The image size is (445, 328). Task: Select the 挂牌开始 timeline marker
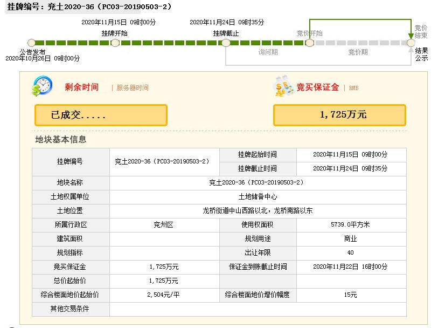tap(115, 42)
